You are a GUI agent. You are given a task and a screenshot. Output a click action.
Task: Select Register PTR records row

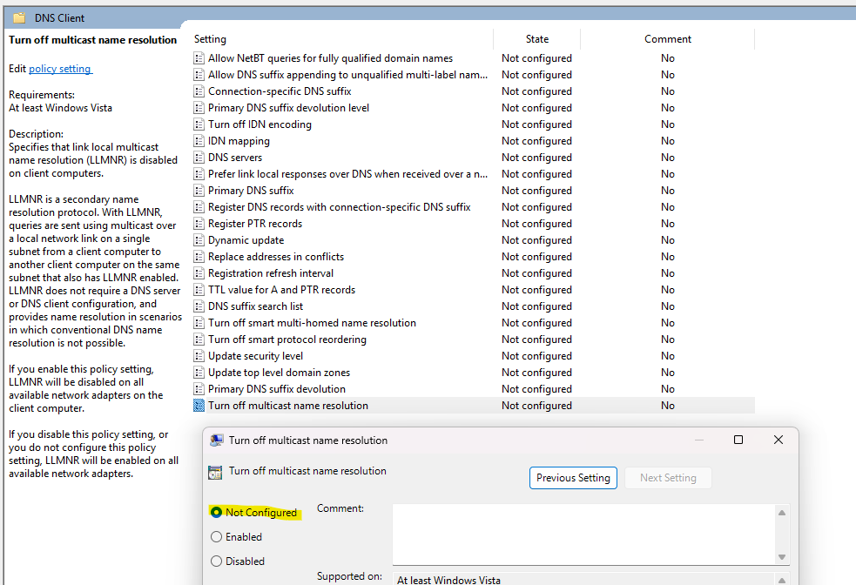point(474,224)
